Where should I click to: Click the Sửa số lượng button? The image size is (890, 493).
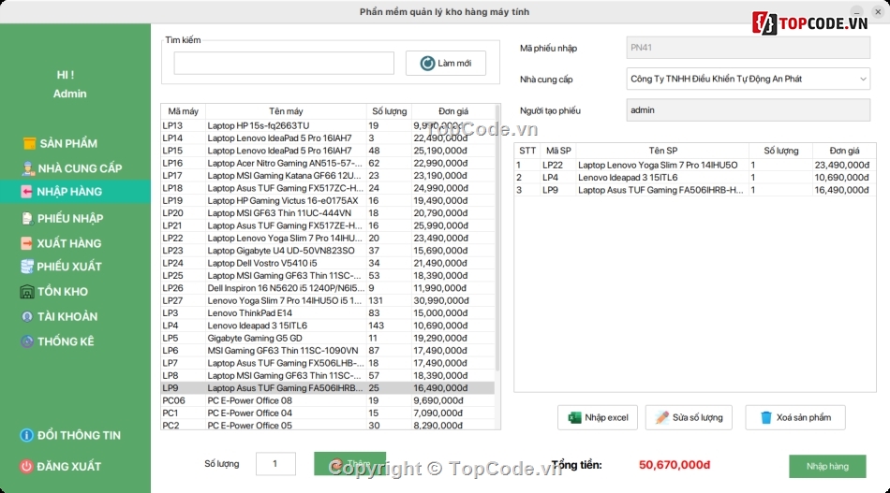pyautogui.click(x=689, y=417)
